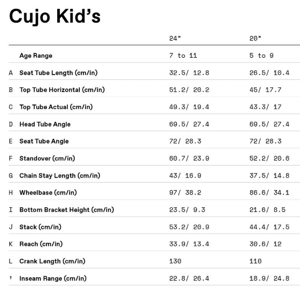Click the crank length value 130
The width and height of the screenshot is (300, 289).
(x=175, y=261)
